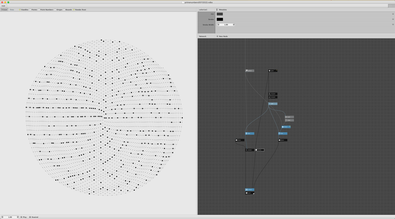Increase Stroke Width with right stepper arrow
The image size is (395, 219).
pyautogui.click(x=234, y=25)
